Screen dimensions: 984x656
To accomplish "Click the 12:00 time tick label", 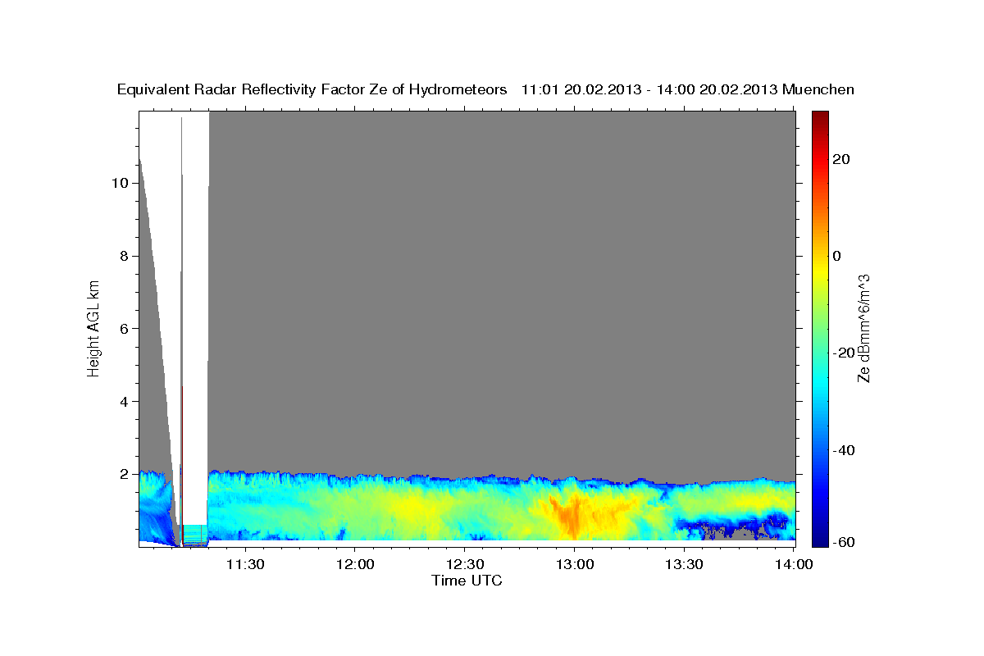I will tap(354, 564).
